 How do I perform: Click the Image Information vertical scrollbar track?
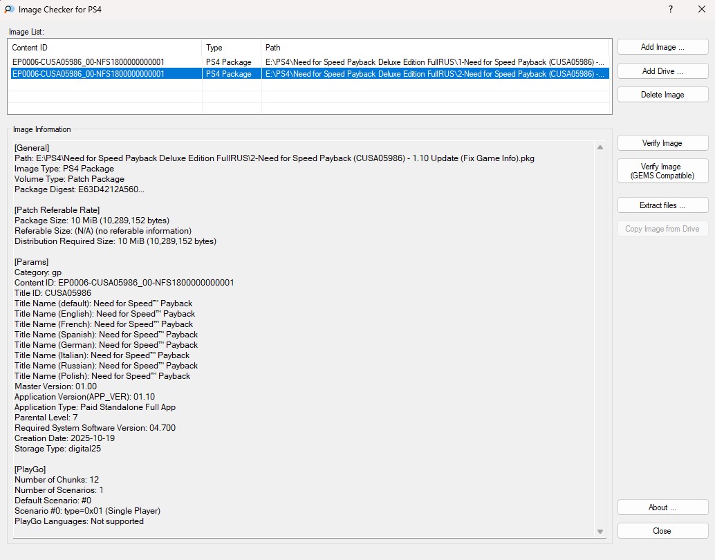[600, 339]
